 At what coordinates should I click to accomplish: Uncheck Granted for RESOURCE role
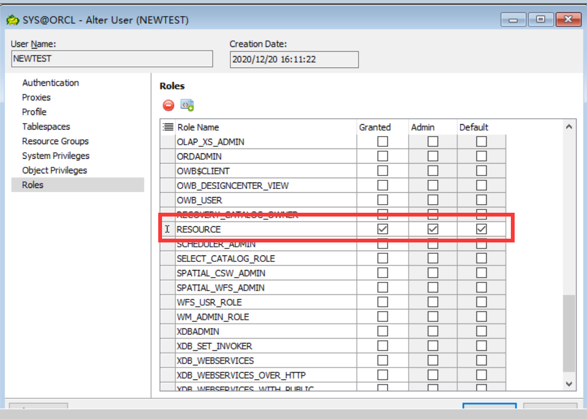coord(382,229)
